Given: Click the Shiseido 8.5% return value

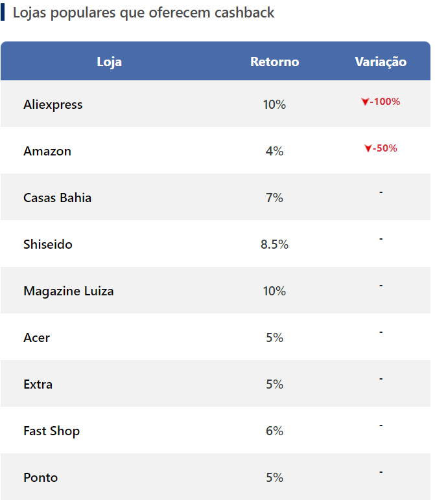Looking at the screenshot, I should pyautogui.click(x=274, y=244).
